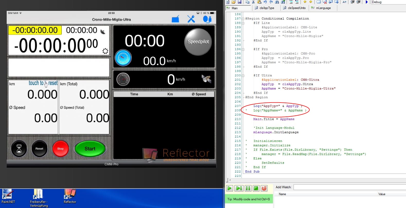Collapse the #If Ultra block
The height and width of the screenshot is (208, 406).
(243, 76)
